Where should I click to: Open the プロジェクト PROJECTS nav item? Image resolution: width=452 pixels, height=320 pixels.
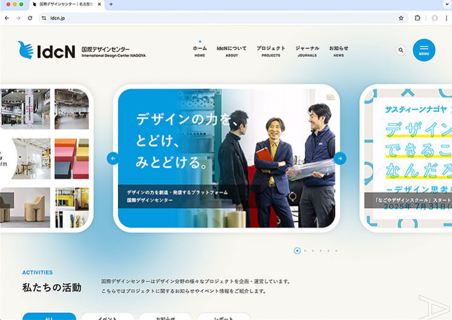tap(271, 51)
